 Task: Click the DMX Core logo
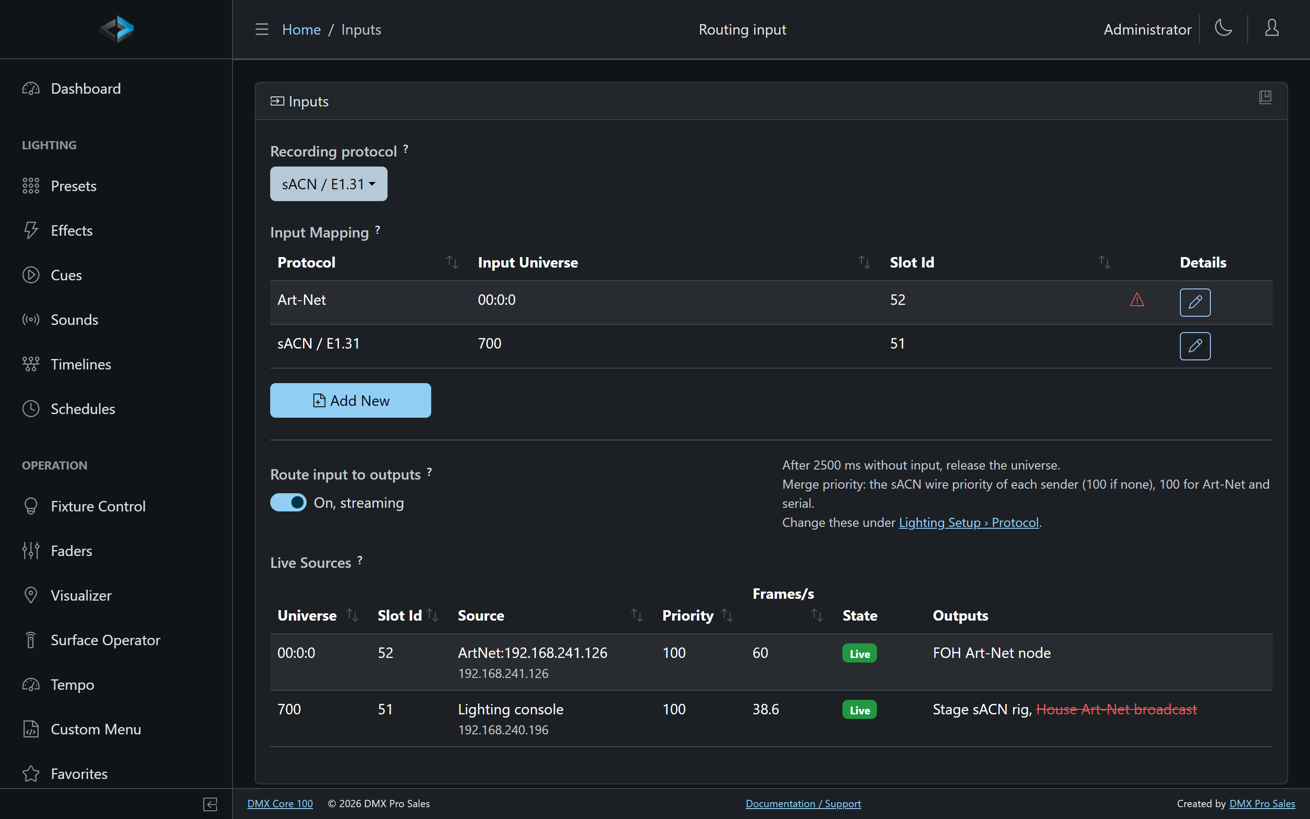coord(117,29)
